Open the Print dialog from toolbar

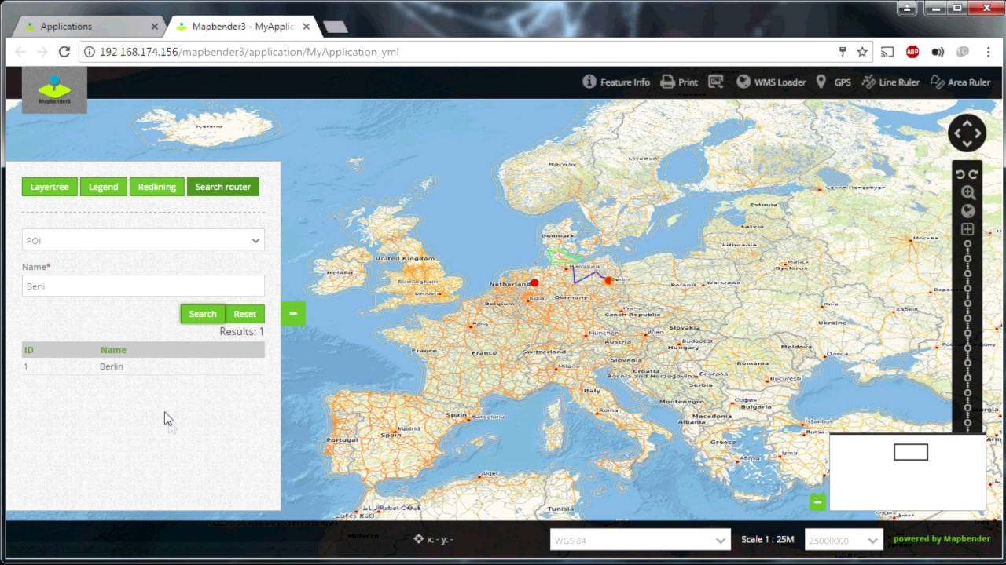[679, 82]
